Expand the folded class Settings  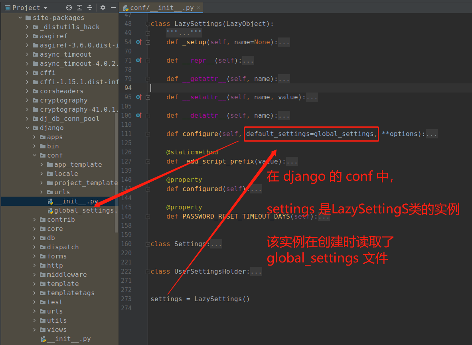pos(148,244)
